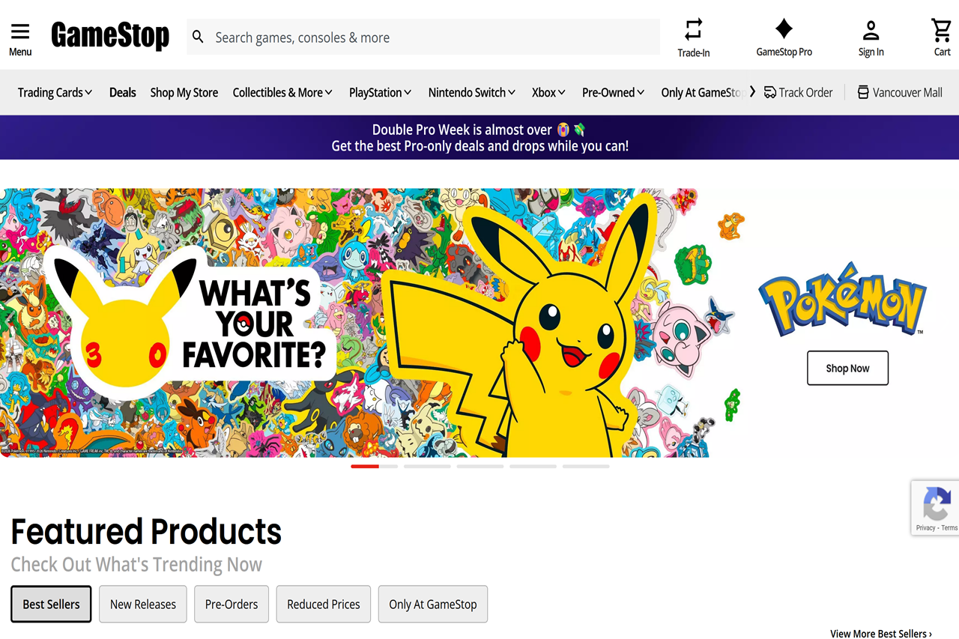
Task: Select the Vancouver Mall store icon
Action: click(862, 91)
